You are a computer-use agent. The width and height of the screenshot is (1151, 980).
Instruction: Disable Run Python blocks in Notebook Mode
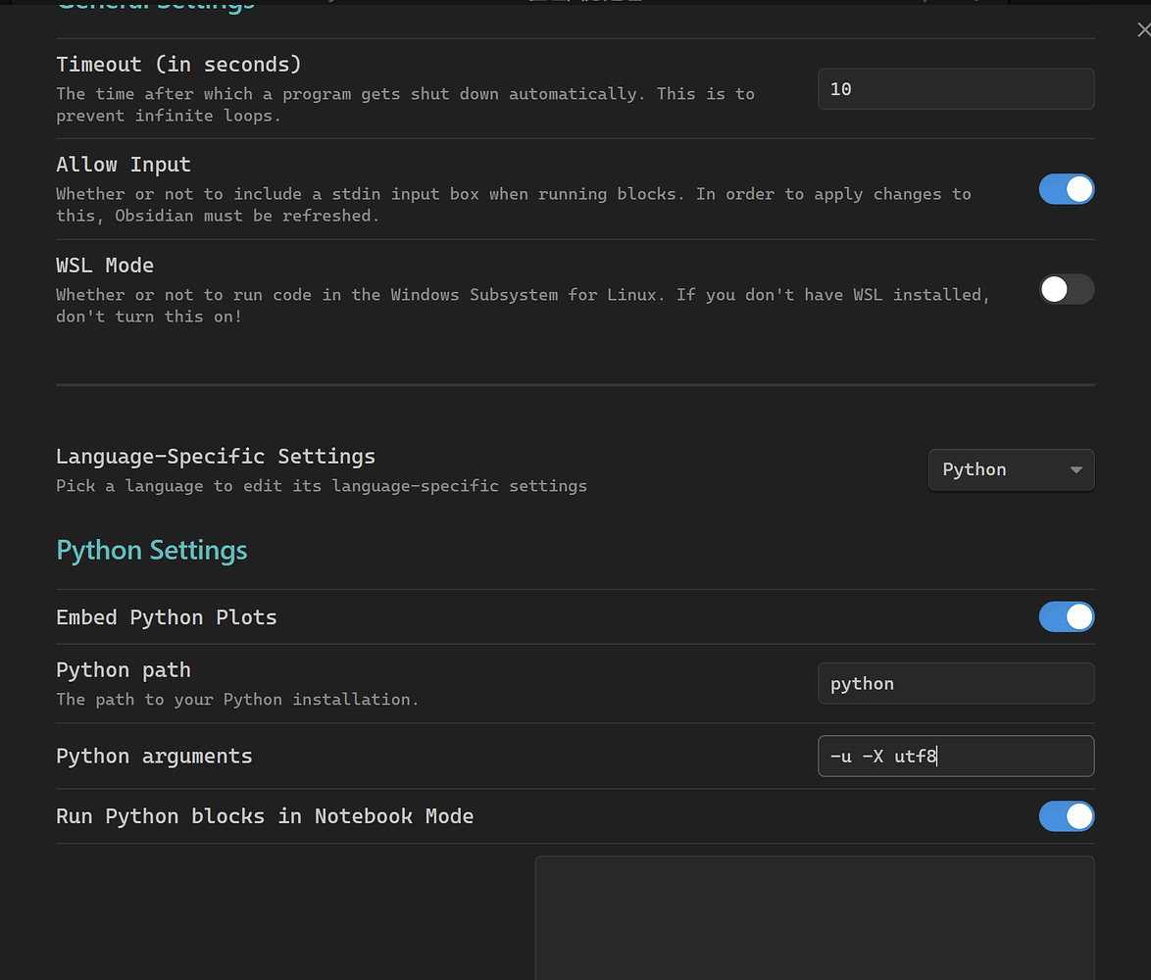pyautogui.click(x=1066, y=816)
